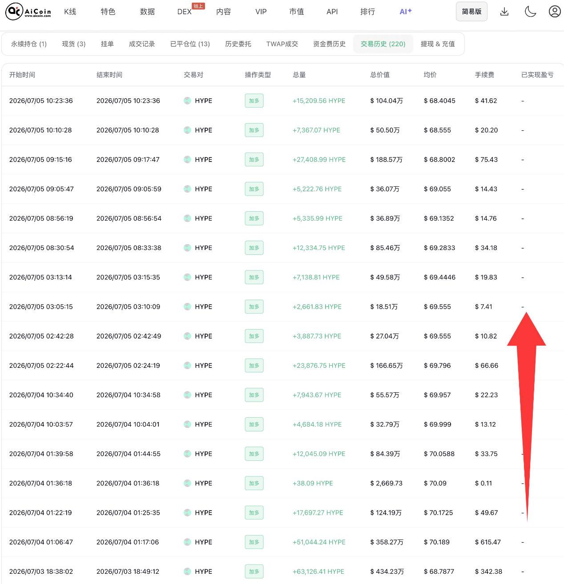Click HYPE coin icon in 10:23:36 row
This screenshot has width=564, height=584.
coord(188,101)
